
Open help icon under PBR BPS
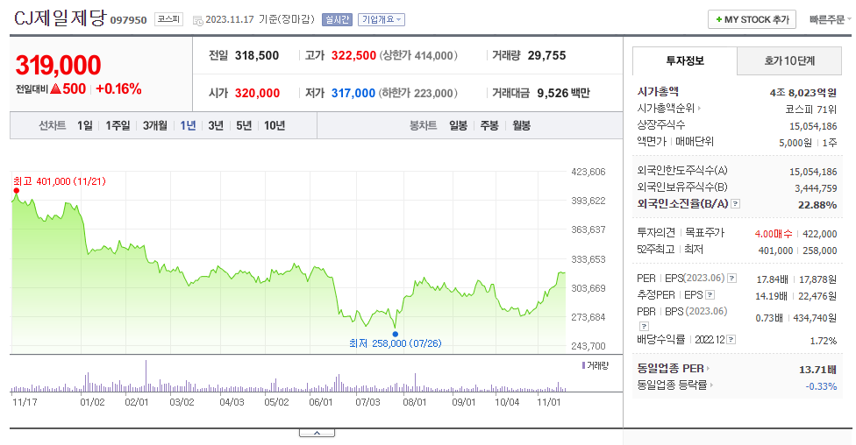644,326
